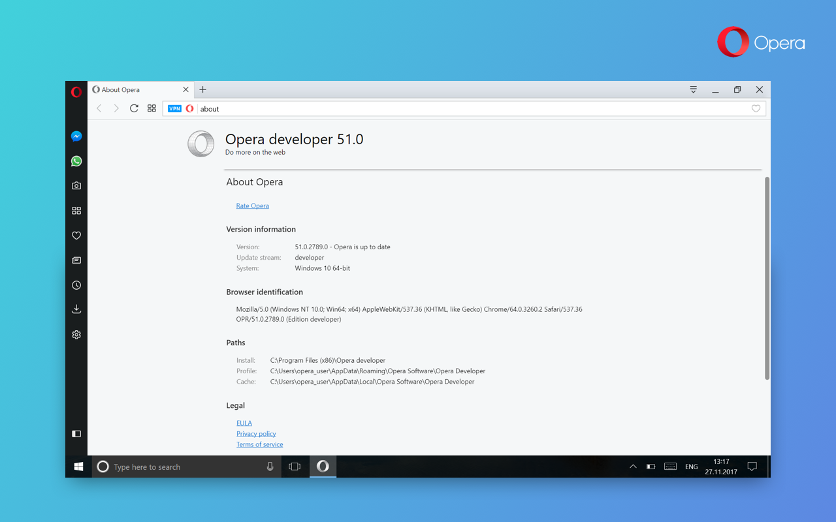Open Speed Dial from sidebar
The width and height of the screenshot is (836, 522).
76,211
